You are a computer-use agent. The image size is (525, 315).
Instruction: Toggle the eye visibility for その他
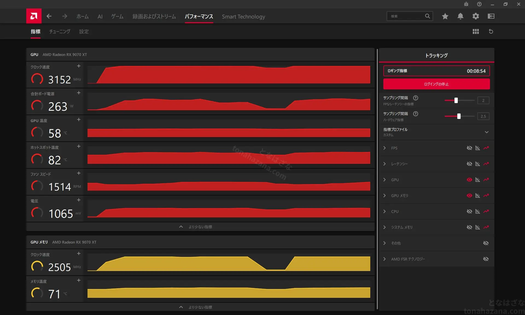(x=486, y=243)
